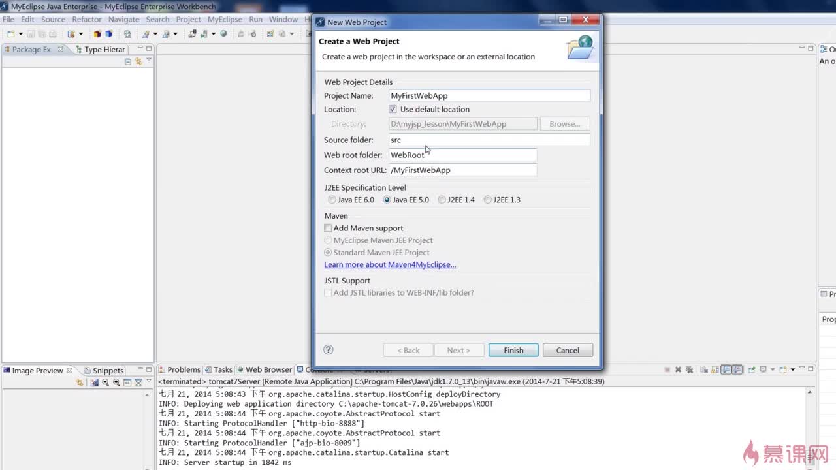Switch to Problems tab
Viewport: 836px width, 470px height.
(x=179, y=369)
